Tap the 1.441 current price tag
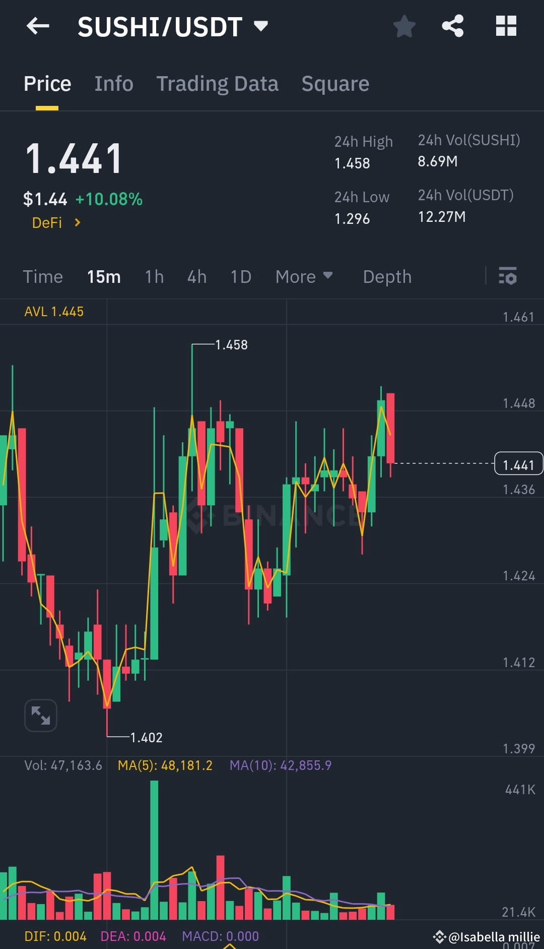 (x=518, y=464)
